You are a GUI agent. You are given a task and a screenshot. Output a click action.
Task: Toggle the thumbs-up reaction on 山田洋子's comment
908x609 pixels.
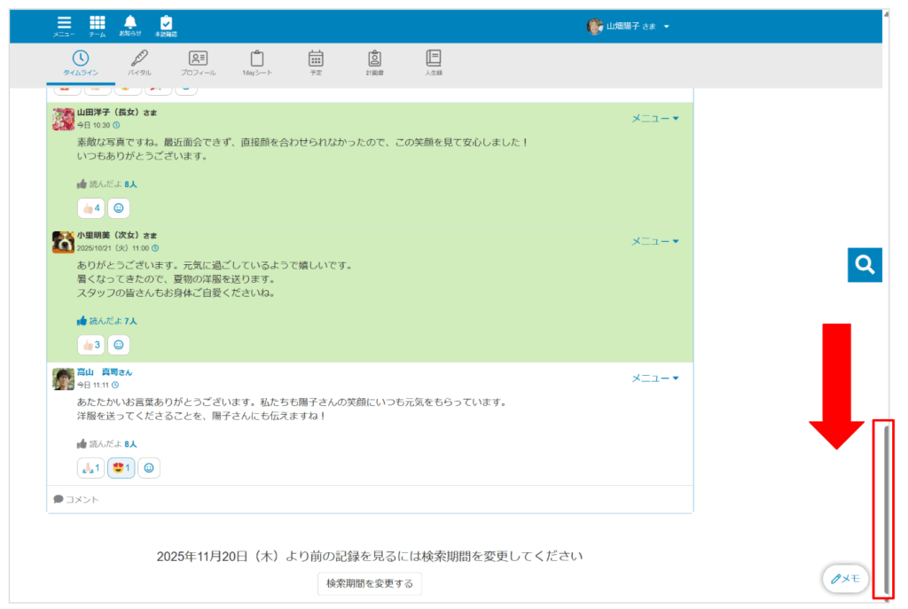[x=90, y=207]
